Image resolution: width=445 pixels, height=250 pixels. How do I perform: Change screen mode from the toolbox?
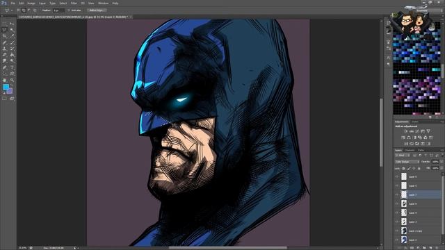coord(12,99)
